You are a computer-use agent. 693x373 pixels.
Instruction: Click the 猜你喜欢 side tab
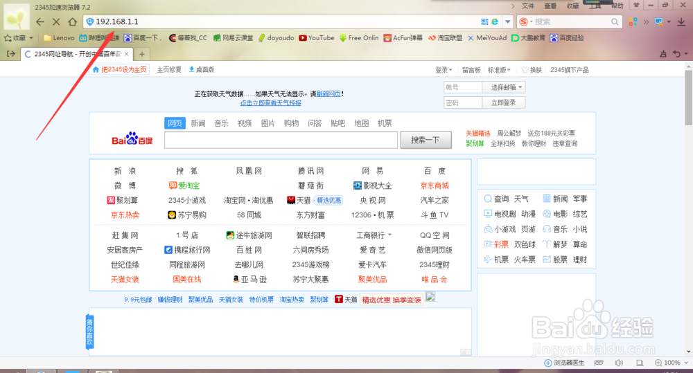[89, 331]
